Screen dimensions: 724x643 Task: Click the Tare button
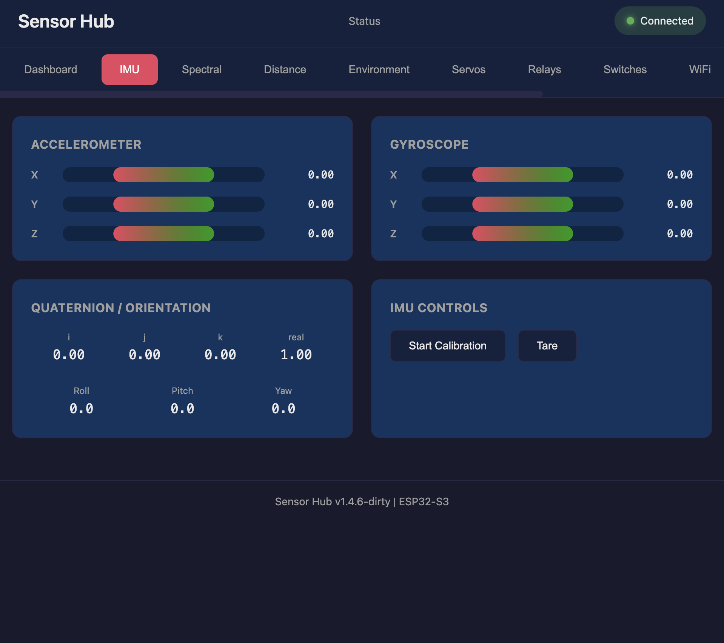547,346
